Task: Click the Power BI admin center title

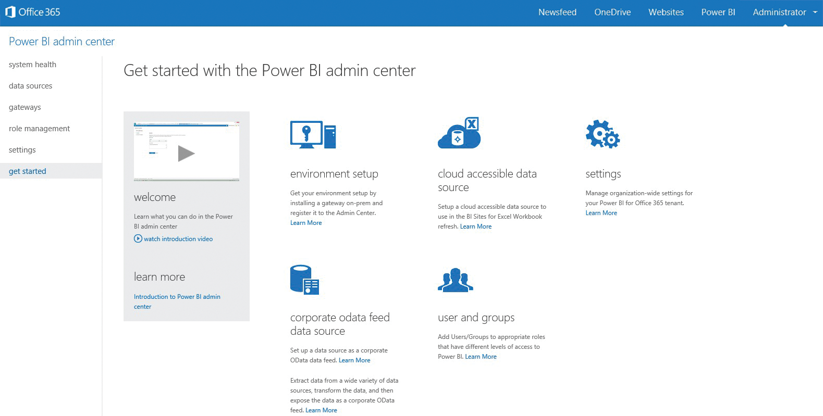Action: click(62, 42)
